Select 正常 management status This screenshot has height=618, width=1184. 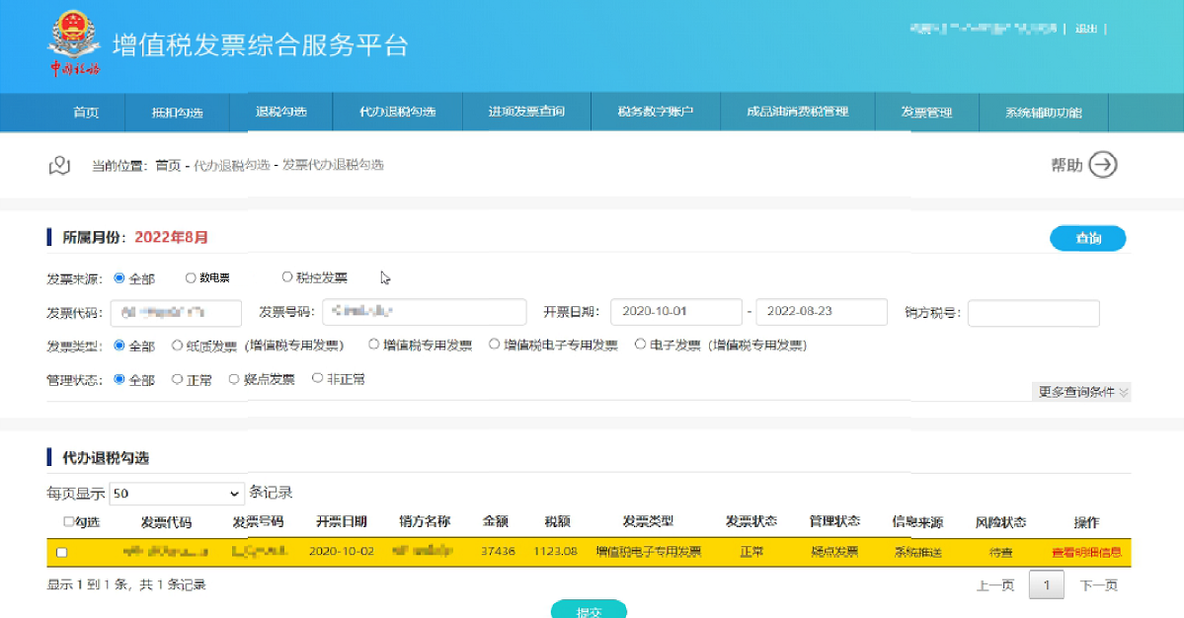[178, 379]
